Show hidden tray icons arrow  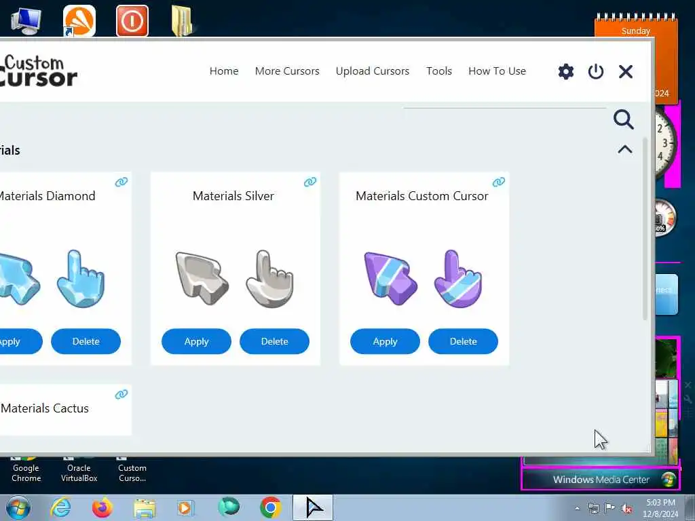577,508
